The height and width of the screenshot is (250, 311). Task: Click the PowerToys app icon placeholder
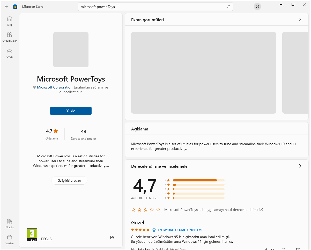tap(71, 50)
